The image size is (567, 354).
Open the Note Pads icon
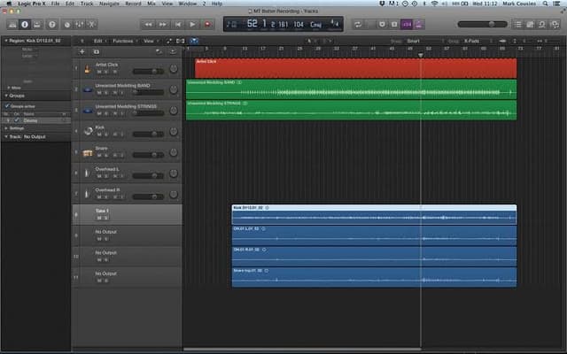(x=530, y=25)
